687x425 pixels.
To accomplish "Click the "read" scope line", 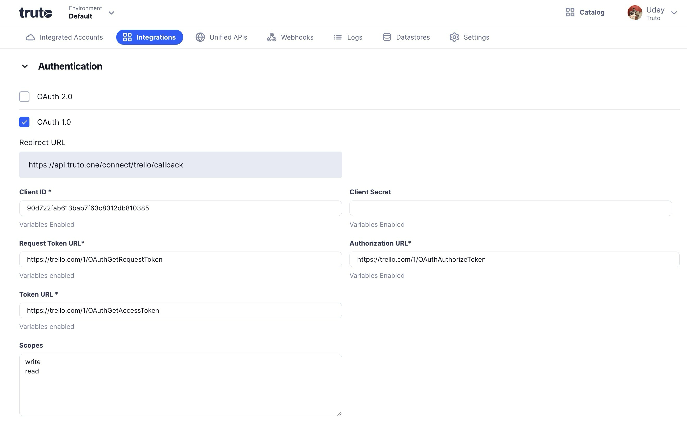I will [x=32, y=371].
